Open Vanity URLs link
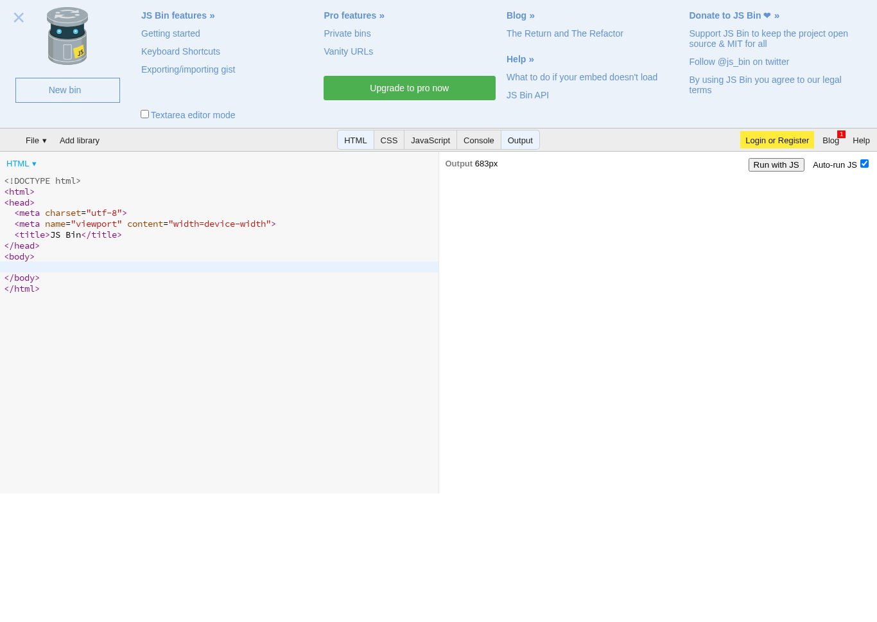877x622 pixels. coord(348,51)
